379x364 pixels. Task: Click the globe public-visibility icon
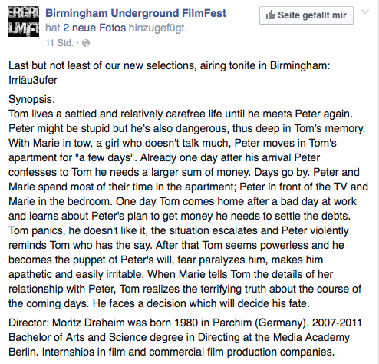coord(86,43)
